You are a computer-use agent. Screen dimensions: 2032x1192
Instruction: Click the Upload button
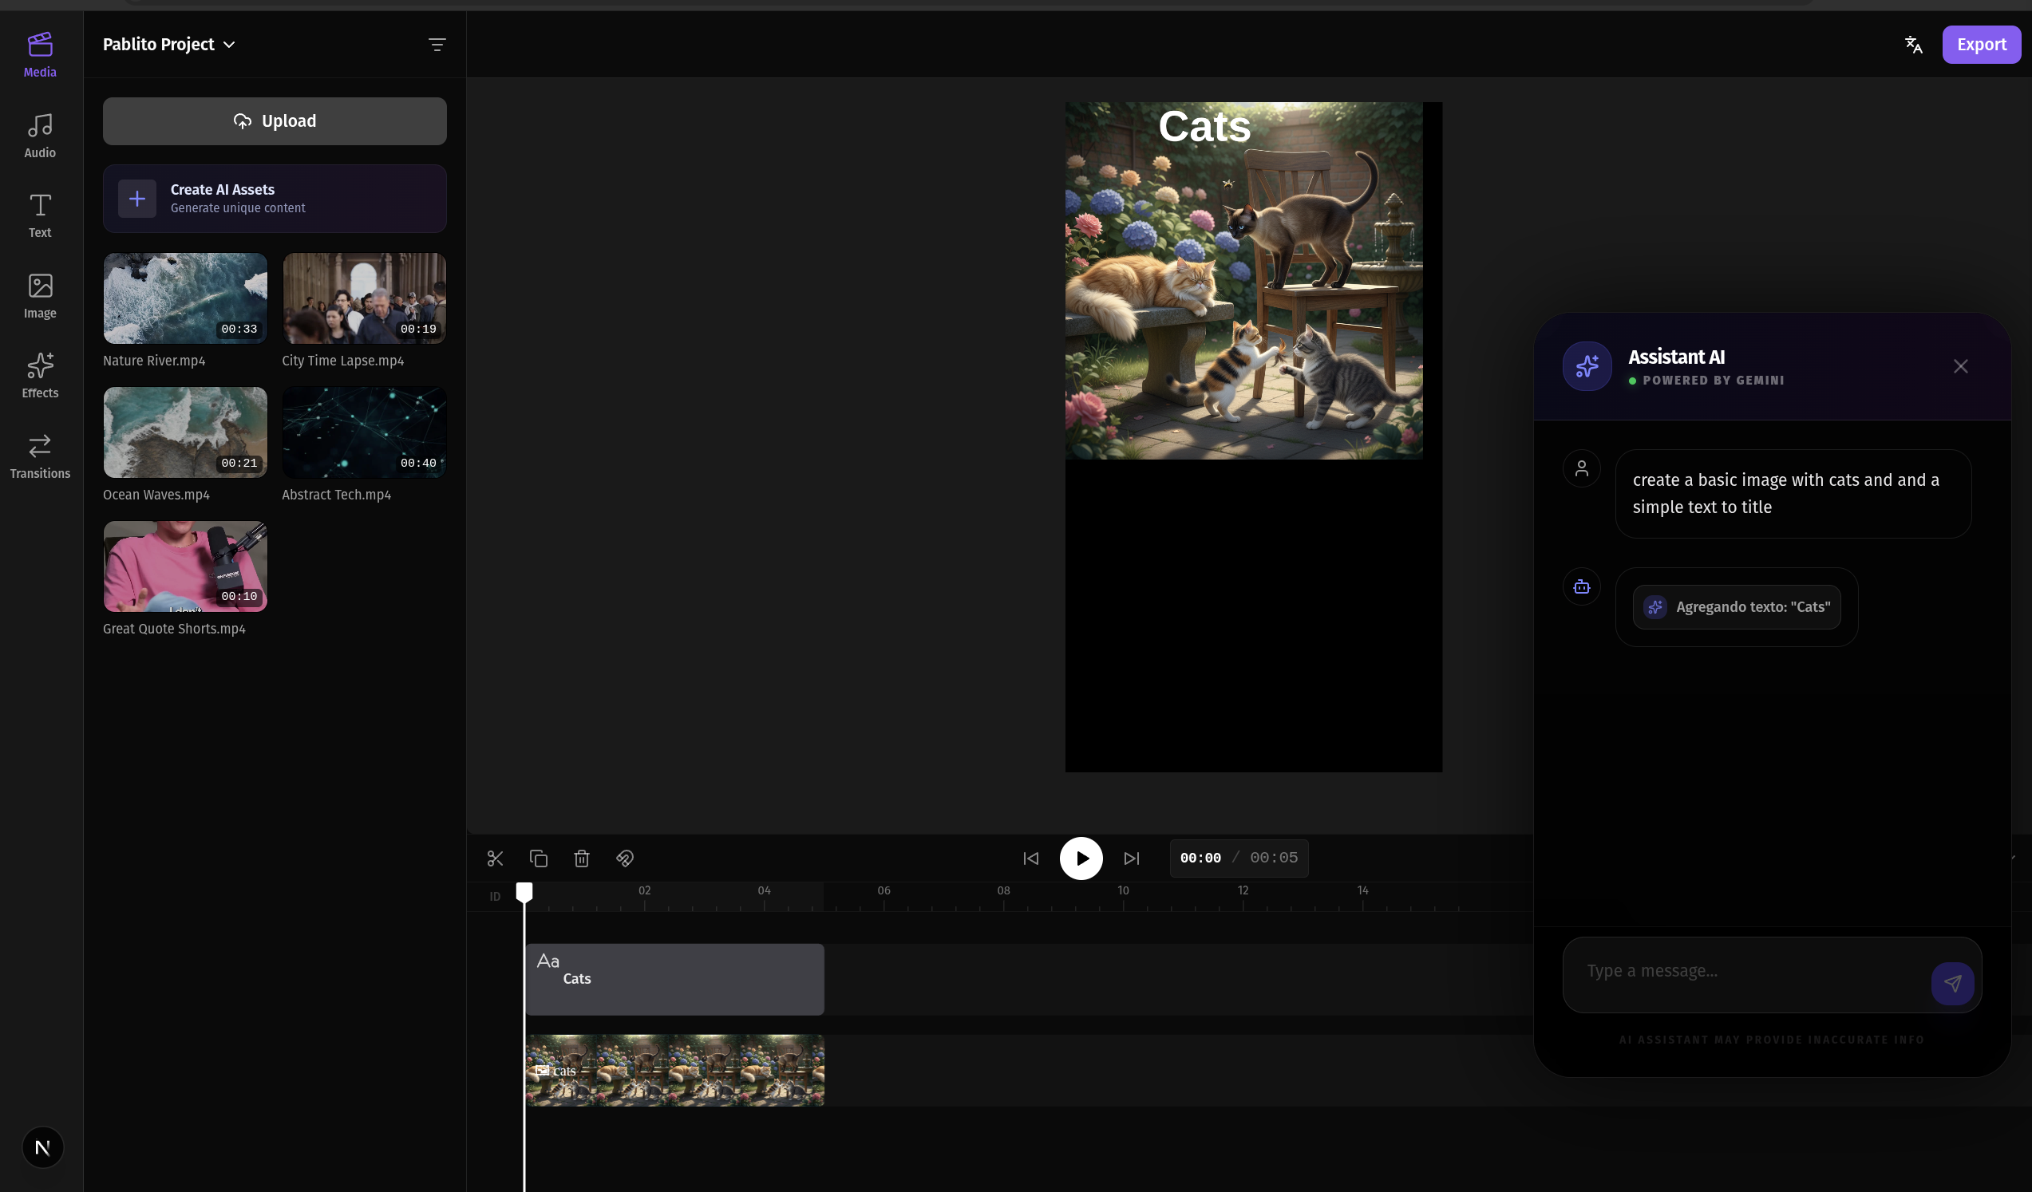(x=275, y=121)
